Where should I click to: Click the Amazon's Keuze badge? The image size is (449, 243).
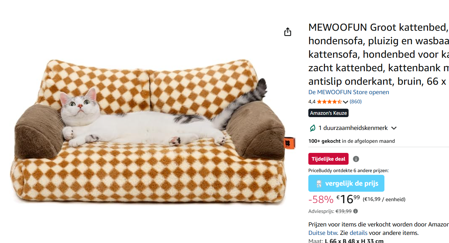[328, 113]
